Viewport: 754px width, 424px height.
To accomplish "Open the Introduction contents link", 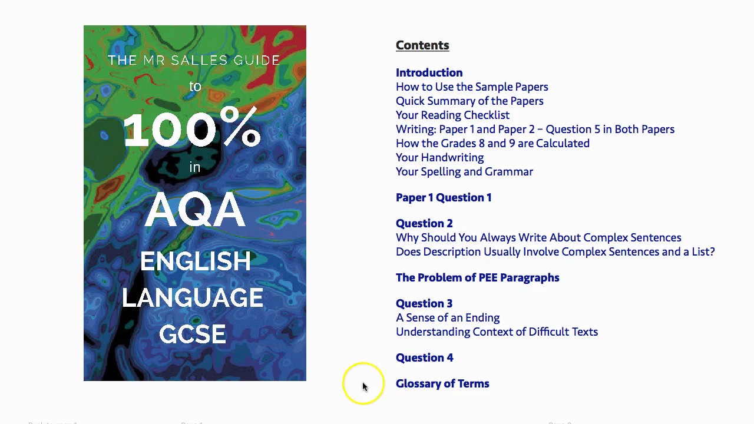I will coord(429,72).
